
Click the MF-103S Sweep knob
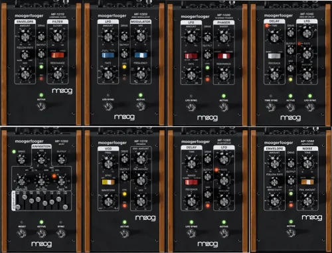224,38
